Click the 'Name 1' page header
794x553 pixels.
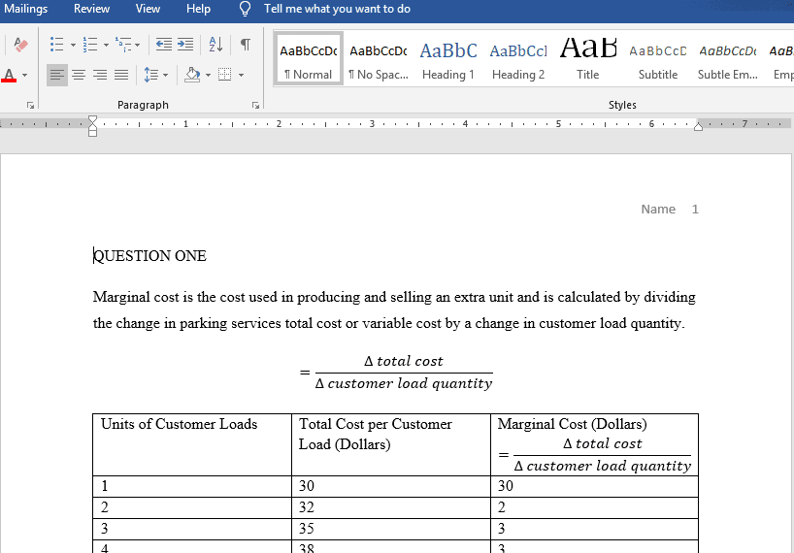[x=670, y=209]
